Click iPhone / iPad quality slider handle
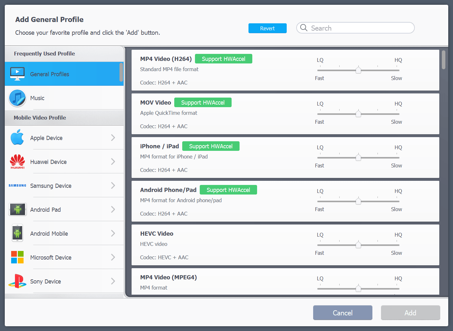This screenshot has height=331, width=453. (x=358, y=158)
